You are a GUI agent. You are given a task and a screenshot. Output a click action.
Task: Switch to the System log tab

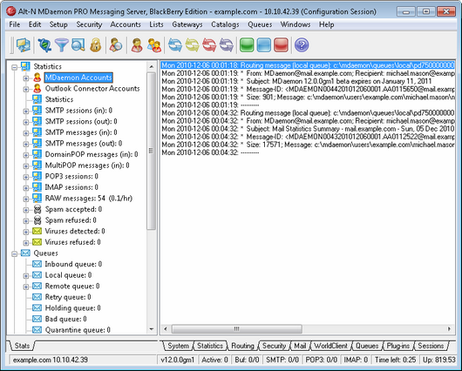[178, 346]
